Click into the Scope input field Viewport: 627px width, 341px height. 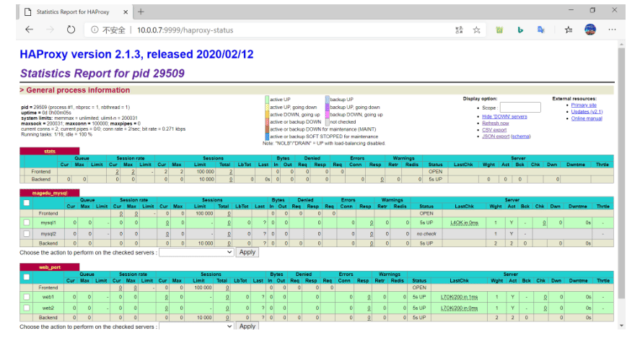520,107
